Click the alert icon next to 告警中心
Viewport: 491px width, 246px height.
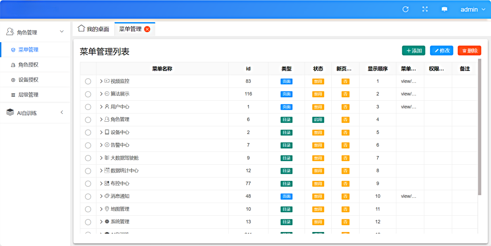coord(107,145)
